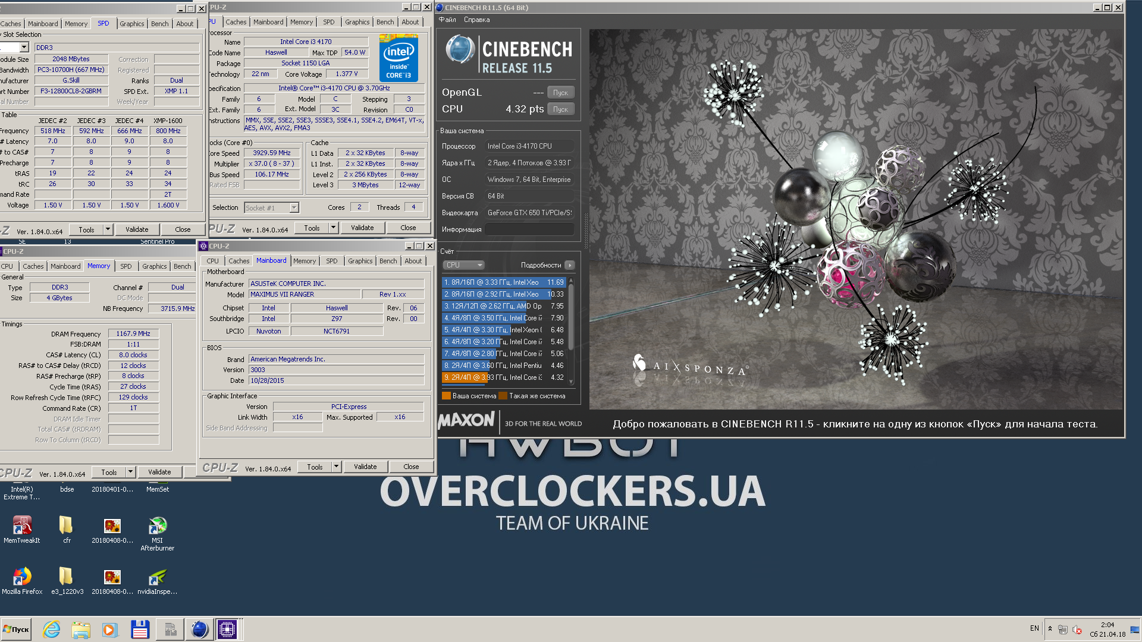This screenshot has width=1142, height=642.
Task: Click the CPU-Z Mainboard window title bar icon
Action: 203,246
